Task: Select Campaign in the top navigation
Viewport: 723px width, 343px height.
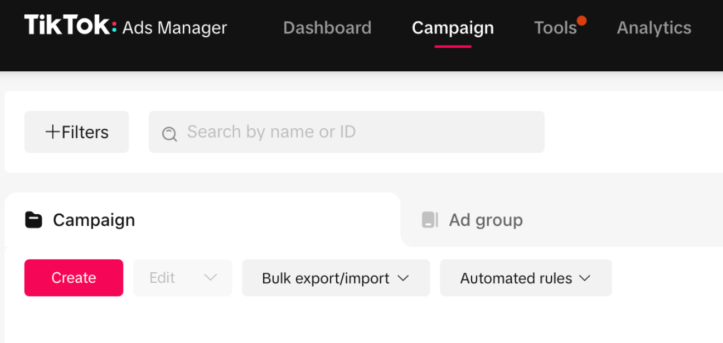Action: (x=453, y=27)
